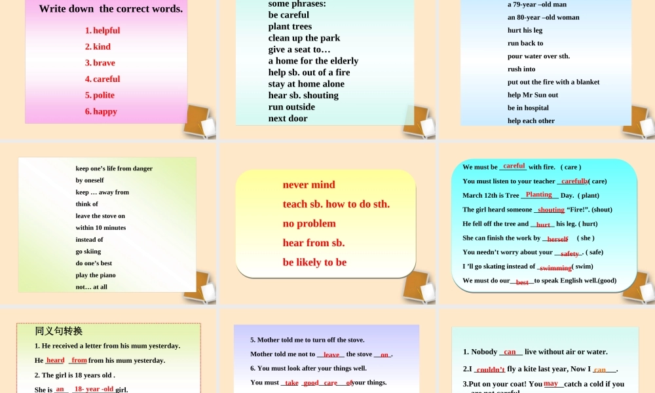Image resolution: width=655 pixels, height=393 pixels.
Task: Open the 'keep one's life from danger' slide
Action: (108, 224)
